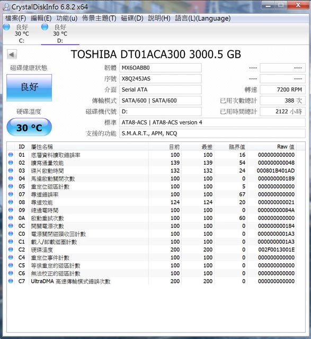The width and height of the screenshot is (311, 339).
Task: Select the 重定位磁區計數 attribute row
Action: (x=152, y=186)
